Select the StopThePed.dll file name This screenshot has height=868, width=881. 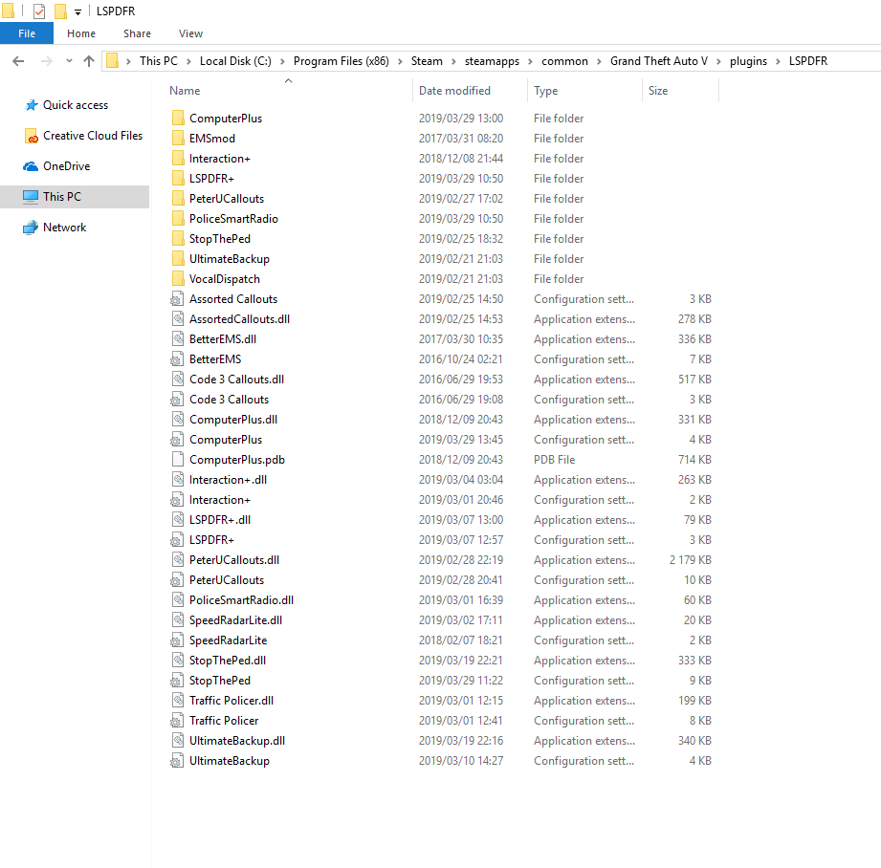click(228, 661)
